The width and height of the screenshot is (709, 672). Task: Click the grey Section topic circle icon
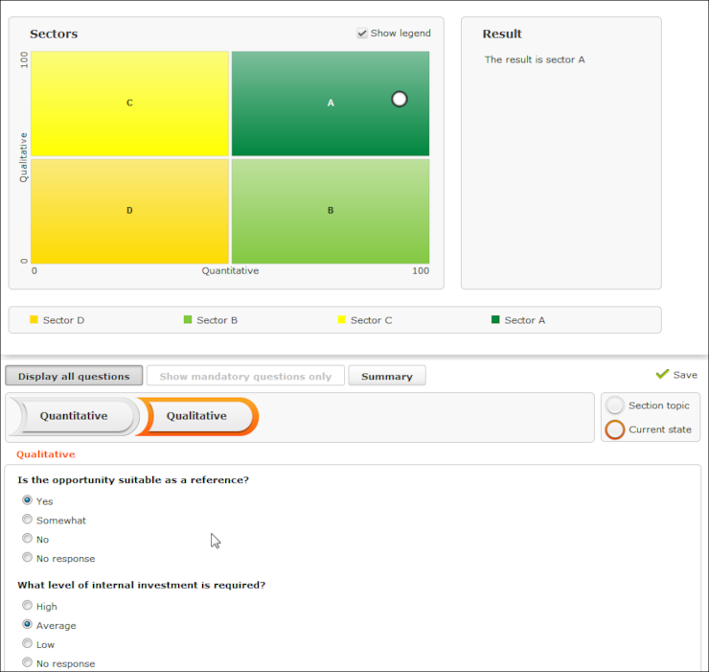615,406
